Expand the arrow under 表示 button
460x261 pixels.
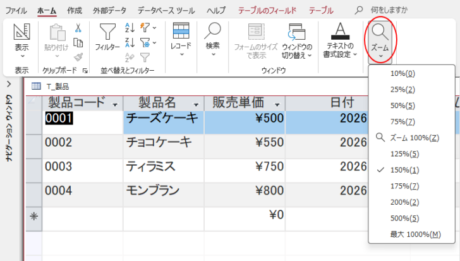22,56
